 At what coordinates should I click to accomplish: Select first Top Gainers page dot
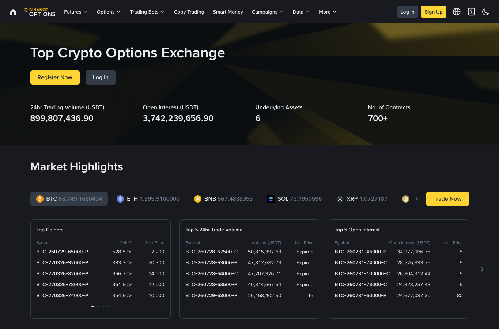tap(93, 306)
